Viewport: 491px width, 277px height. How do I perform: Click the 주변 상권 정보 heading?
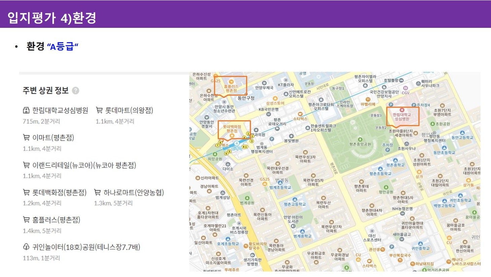pos(45,90)
